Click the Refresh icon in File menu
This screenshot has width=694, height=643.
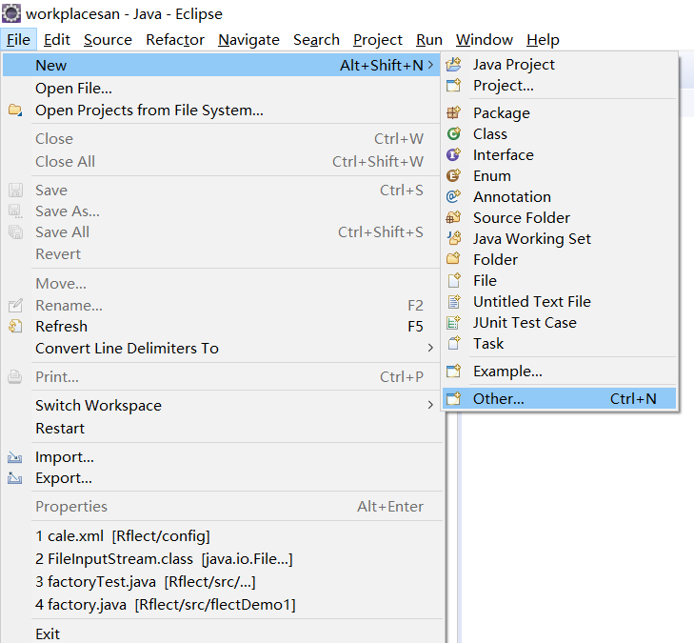coord(15,327)
